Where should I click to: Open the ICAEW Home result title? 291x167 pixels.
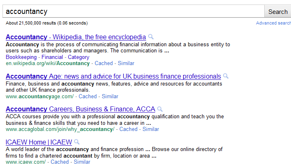pos(39,142)
